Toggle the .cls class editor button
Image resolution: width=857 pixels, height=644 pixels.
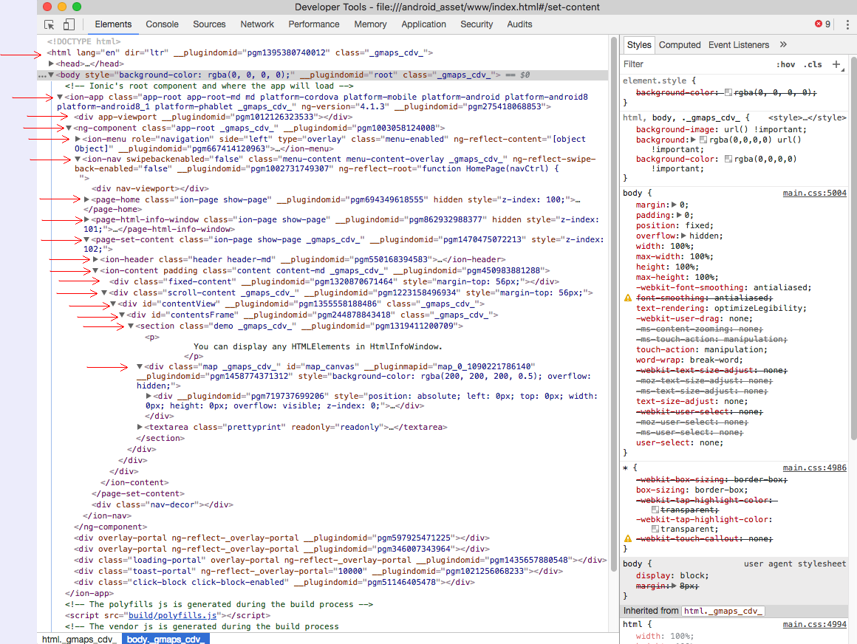point(813,64)
